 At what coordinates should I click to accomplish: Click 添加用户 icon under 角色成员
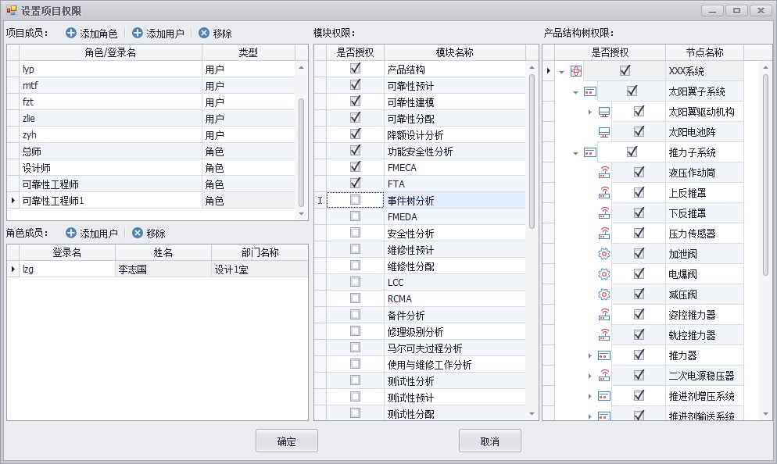pyautogui.click(x=71, y=234)
